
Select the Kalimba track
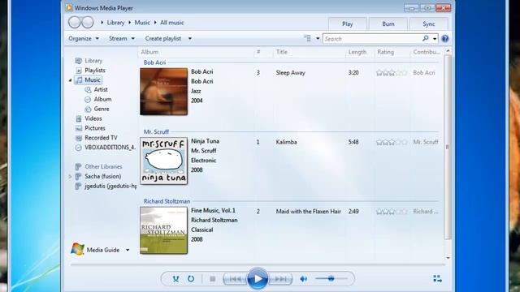(x=286, y=142)
